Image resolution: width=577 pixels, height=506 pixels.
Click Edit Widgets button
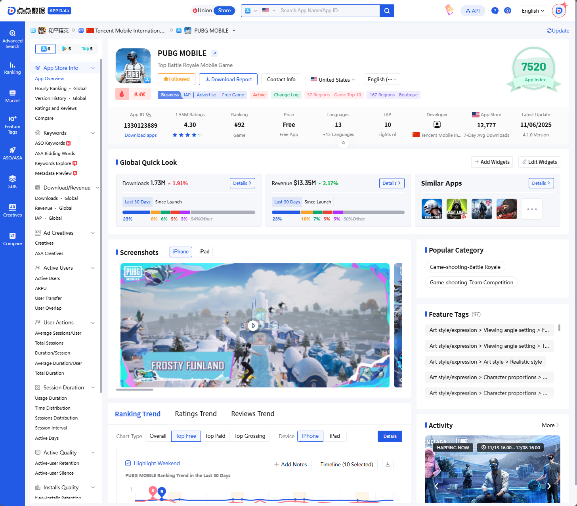click(x=539, y=162)
